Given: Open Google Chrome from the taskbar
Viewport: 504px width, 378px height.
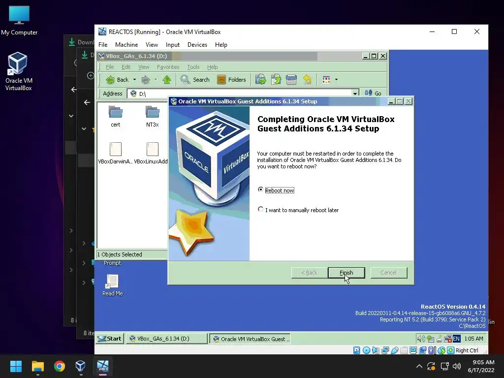Looking at the screenshot, I should click(60, 366).
